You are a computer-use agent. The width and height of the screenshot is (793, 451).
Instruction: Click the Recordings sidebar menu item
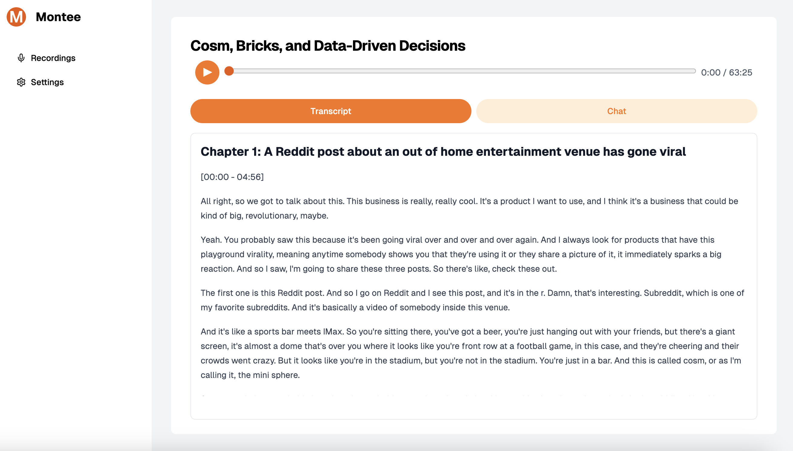[x=53, y=58]
